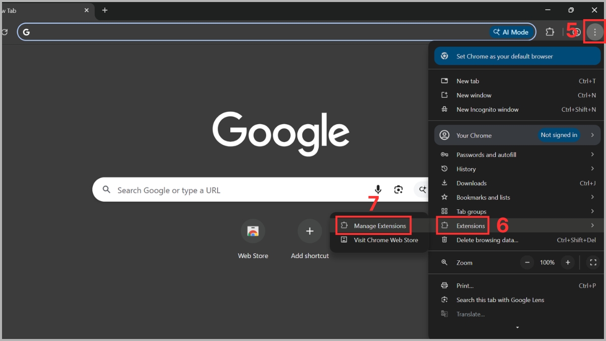606x341 pixels.
Task: Click the Google G icon in address bar
Action: [x=26, y=32]
